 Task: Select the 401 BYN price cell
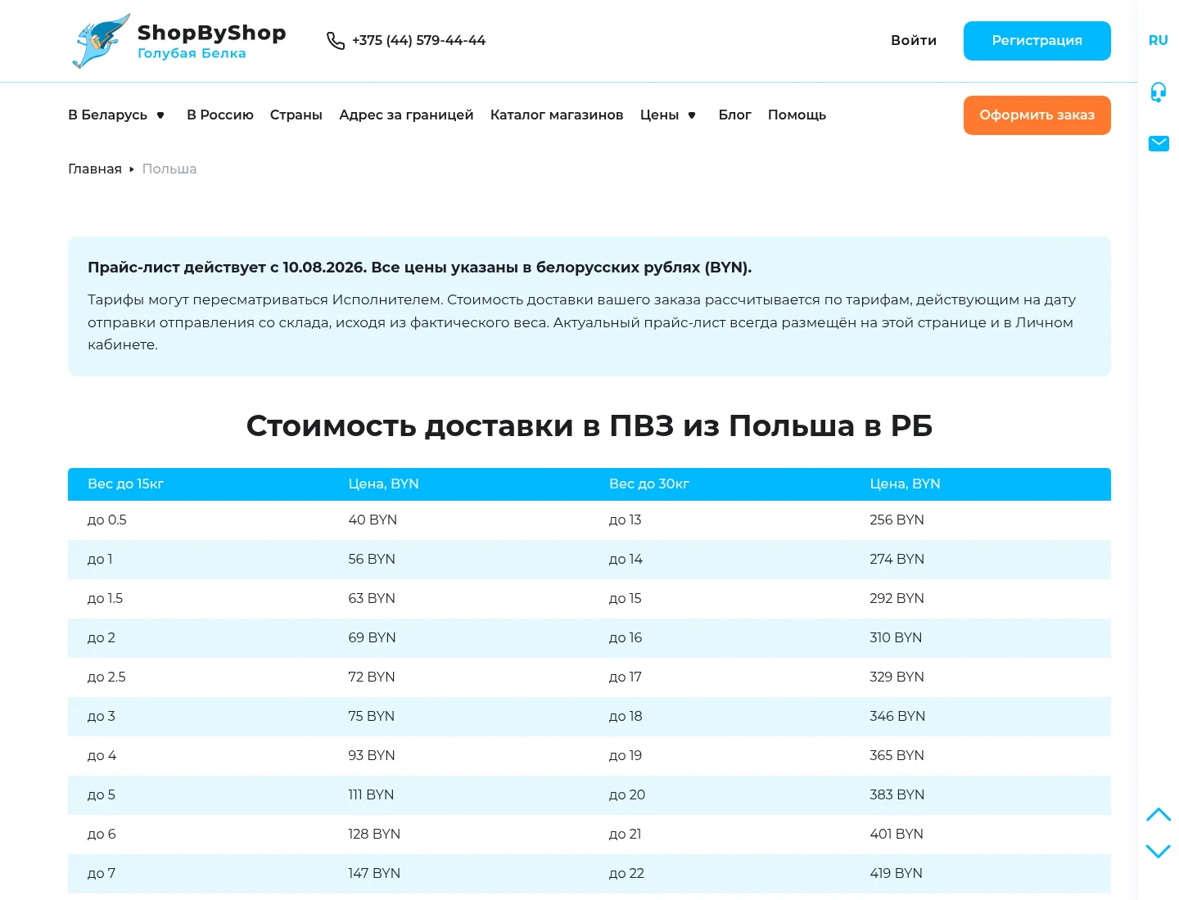(x=897, y=835)
